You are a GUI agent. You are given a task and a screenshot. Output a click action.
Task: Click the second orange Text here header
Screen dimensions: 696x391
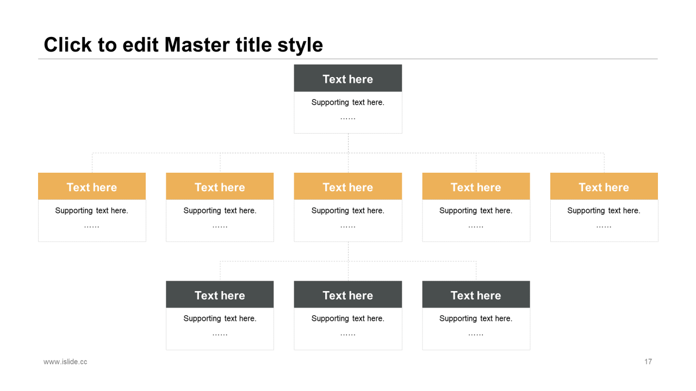220,187
